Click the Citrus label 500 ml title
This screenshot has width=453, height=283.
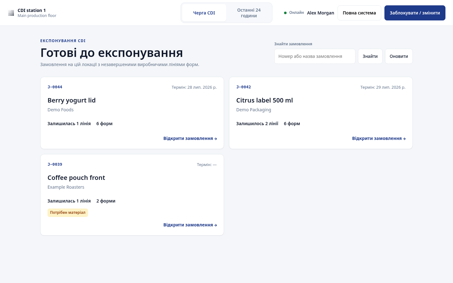pyautogui.click(x=265, y=100)
